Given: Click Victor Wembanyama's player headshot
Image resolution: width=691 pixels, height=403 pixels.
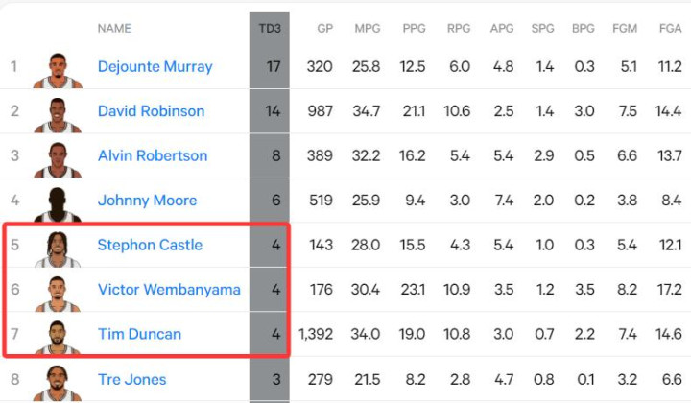Looking at the screenshot, I should click(x=57, y=292).
